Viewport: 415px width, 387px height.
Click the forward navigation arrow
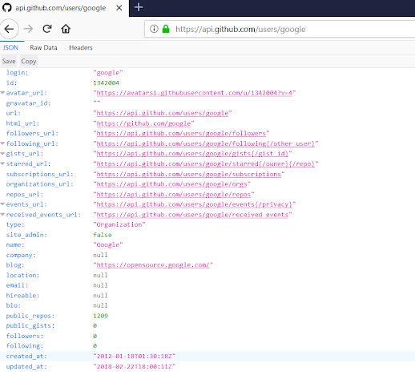pos(28,29)
